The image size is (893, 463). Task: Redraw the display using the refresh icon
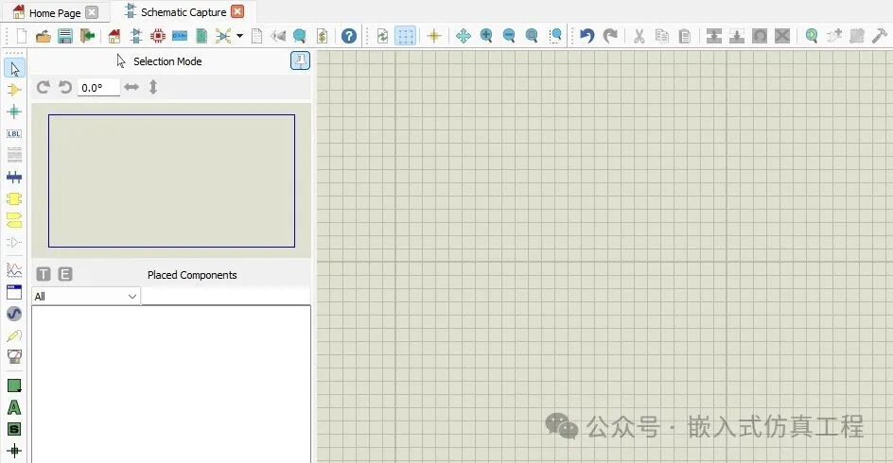[x=383, y=37]
